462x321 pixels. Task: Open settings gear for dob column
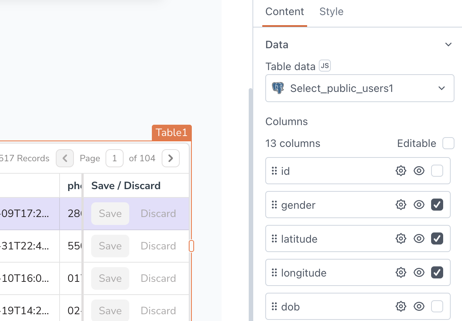pos(401,307)
